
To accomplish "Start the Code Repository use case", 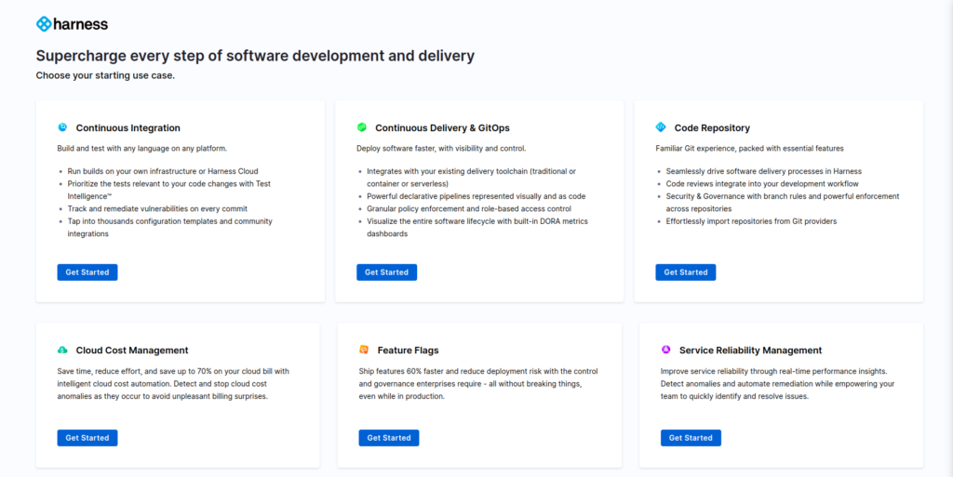I will tap(686, 272).
